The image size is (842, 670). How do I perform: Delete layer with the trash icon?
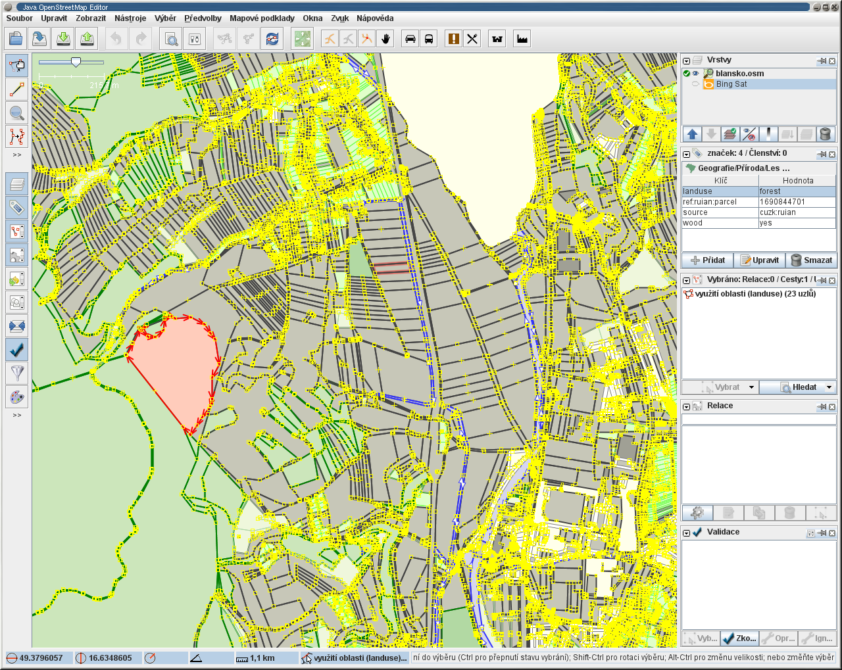coord(825,134)
